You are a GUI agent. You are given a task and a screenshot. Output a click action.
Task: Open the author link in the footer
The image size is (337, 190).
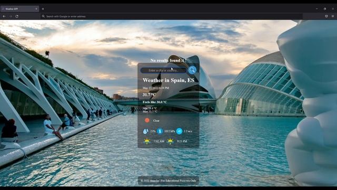[x=154, y=180]
